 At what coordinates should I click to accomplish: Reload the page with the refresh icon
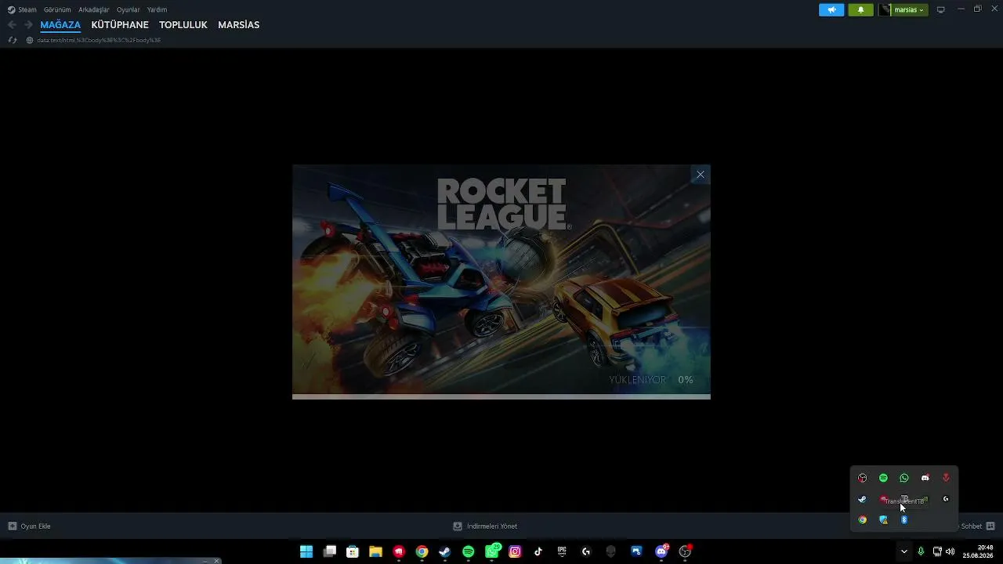click(13, 40)
